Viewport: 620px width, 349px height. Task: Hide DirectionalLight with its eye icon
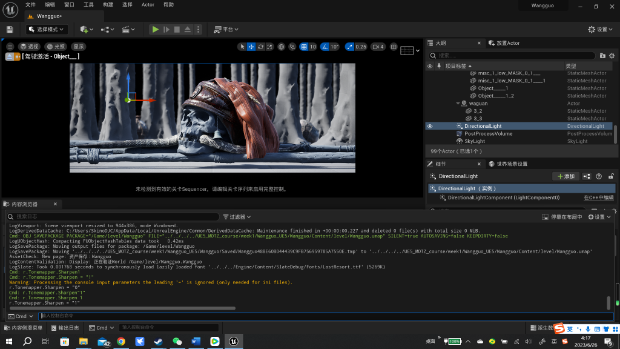pos(430,126)
